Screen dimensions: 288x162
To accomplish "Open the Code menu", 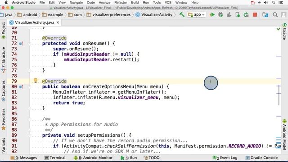I will [x=91, y=3].
